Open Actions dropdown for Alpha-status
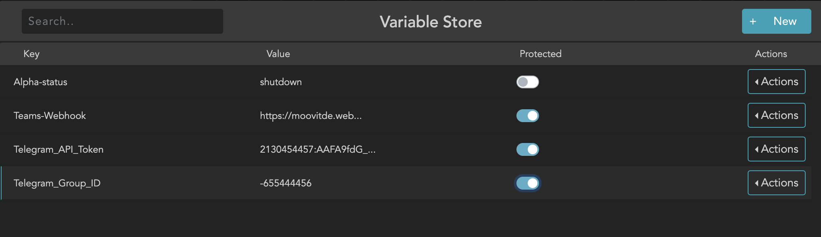Viewport: 821px width, 237px height. pos(776,82)
